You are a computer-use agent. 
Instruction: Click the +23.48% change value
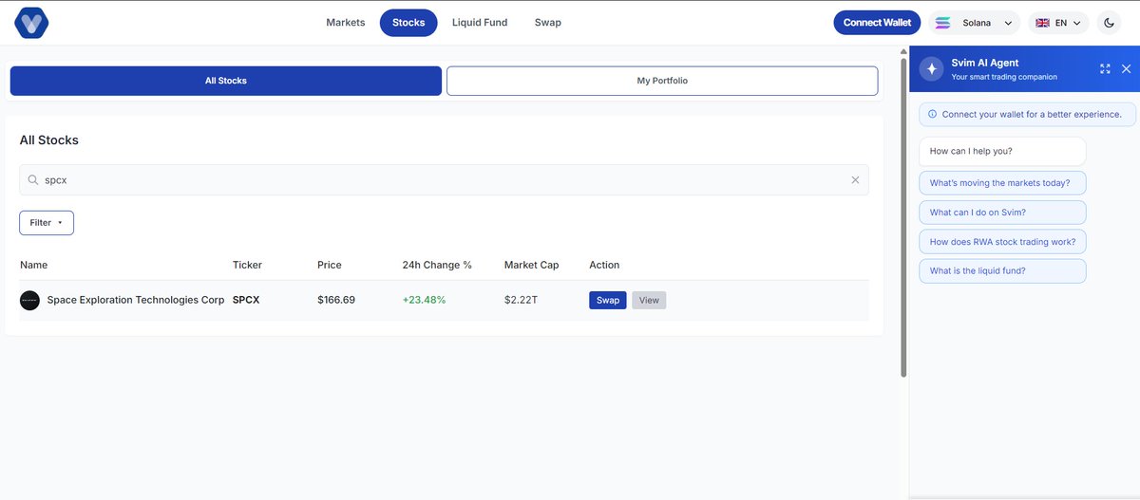pos(424,300)
